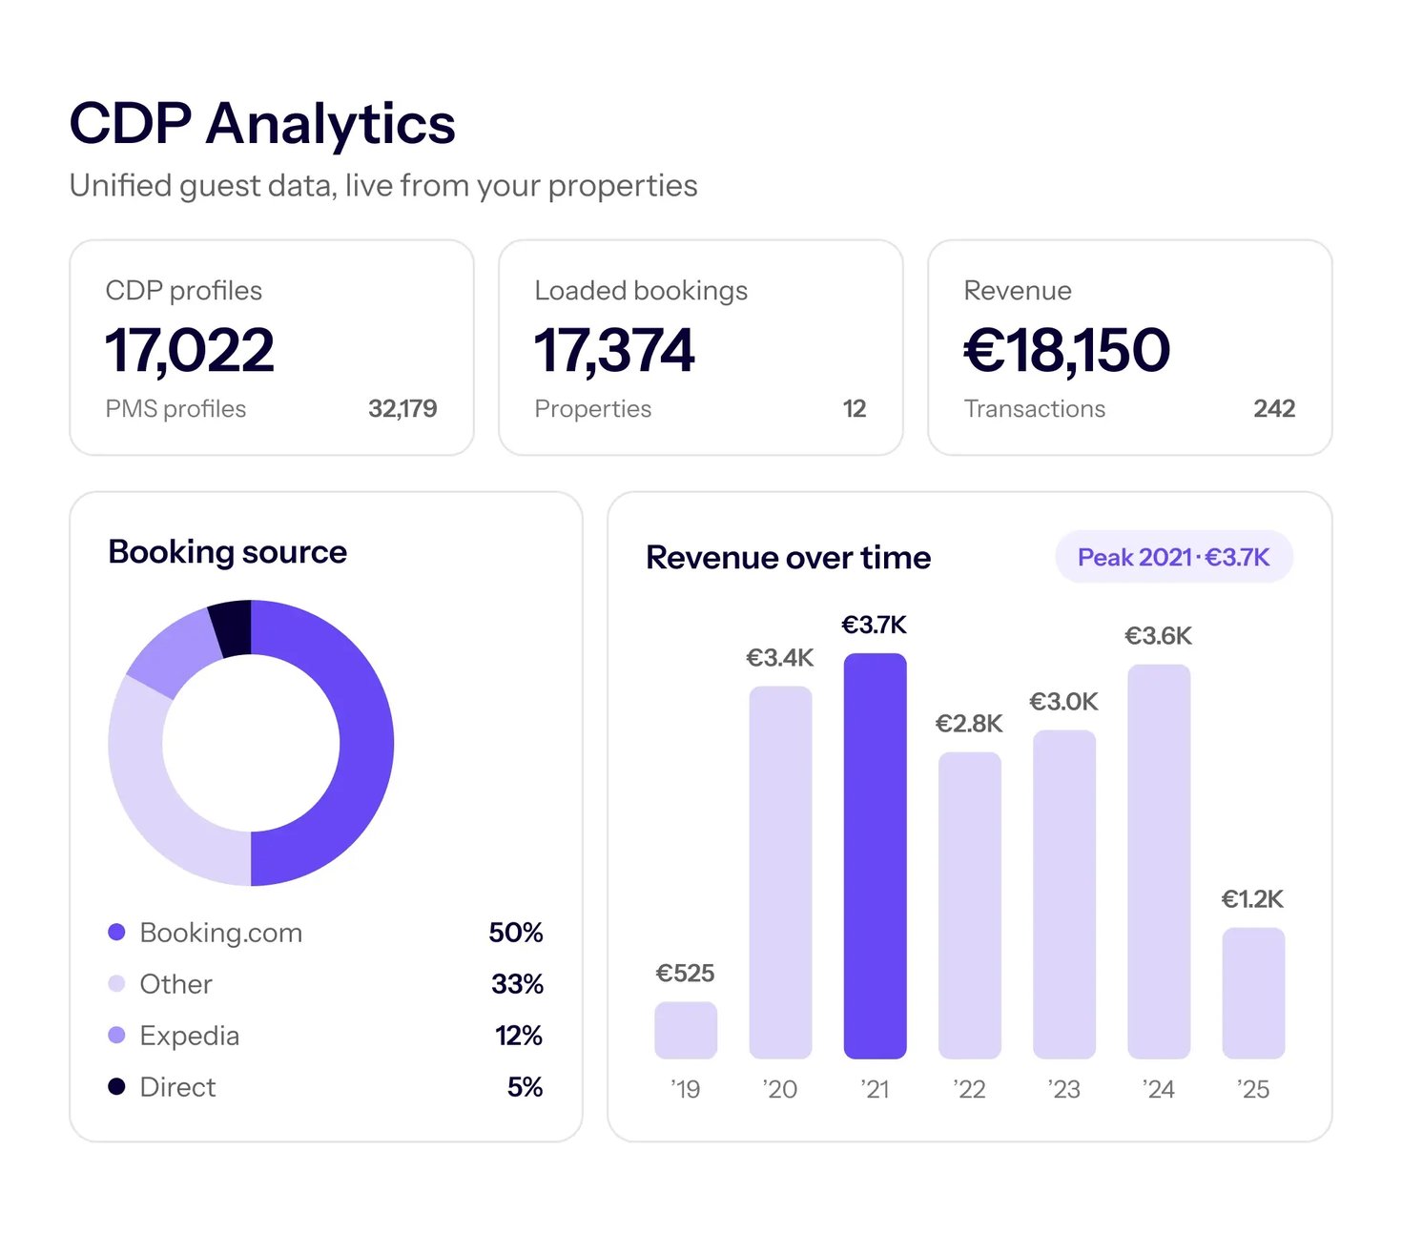Viewport: 1402px width, 1233px height.
Task: Click the '25 revenue bar
Action: 1253,993
